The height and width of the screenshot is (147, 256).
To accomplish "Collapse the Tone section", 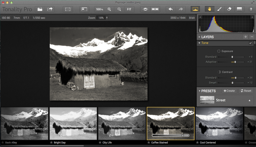I will click(x=199, y=43).
